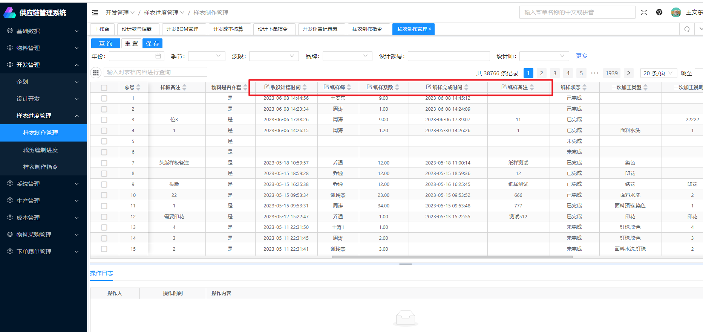Click the theme icon beside fullscreen
Viewport: 703px width, 332px height.
659,12
